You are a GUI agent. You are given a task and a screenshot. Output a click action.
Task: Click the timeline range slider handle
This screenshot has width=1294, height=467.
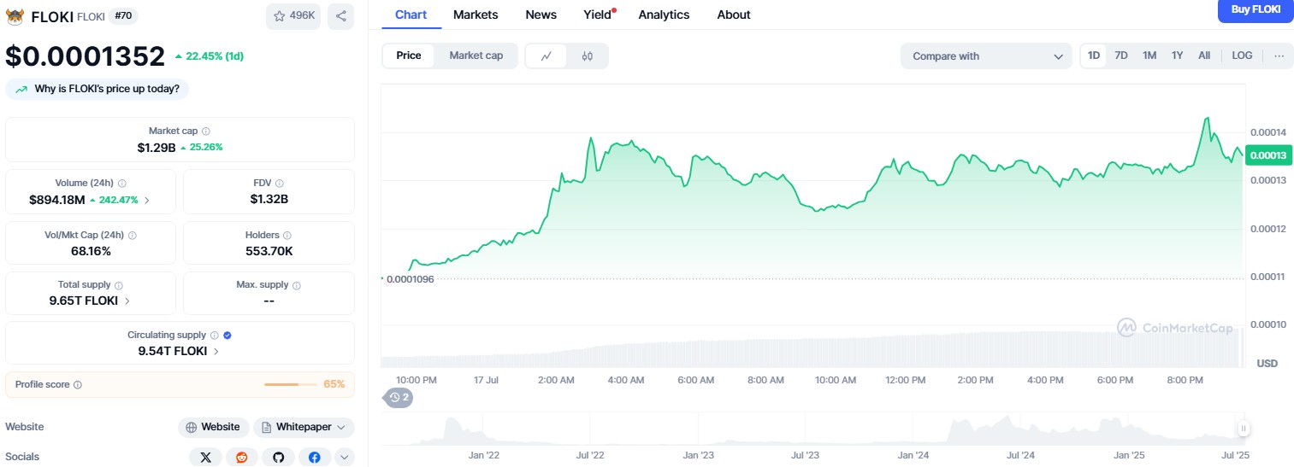click(1244, 429)
